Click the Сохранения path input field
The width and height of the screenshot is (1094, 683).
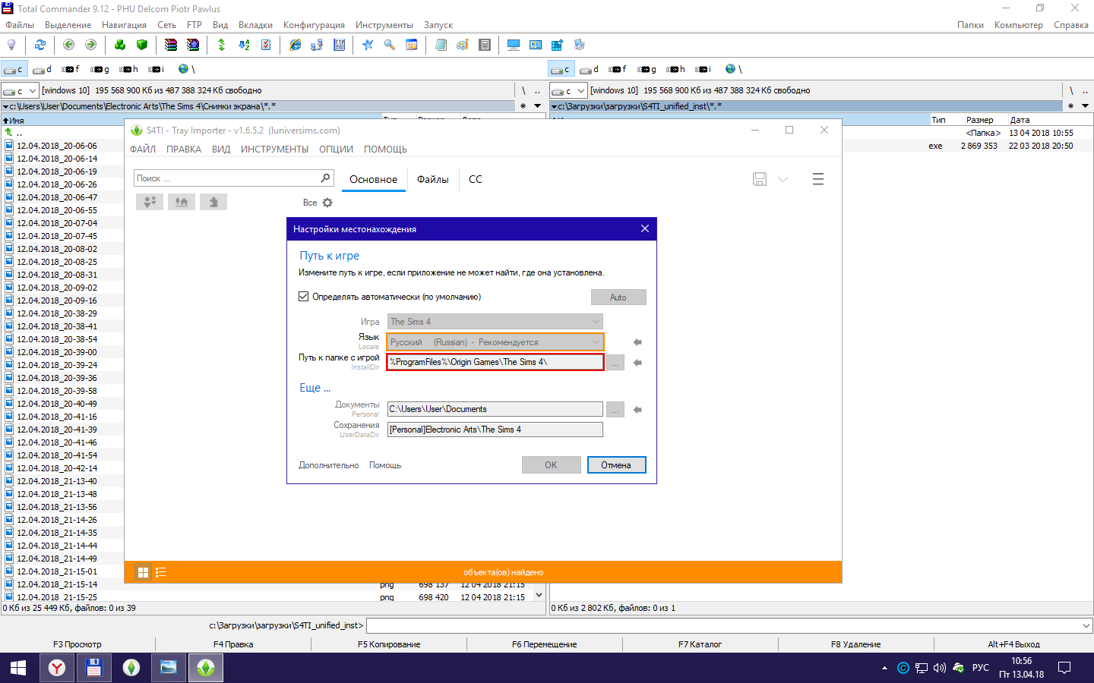coord(495,430)
